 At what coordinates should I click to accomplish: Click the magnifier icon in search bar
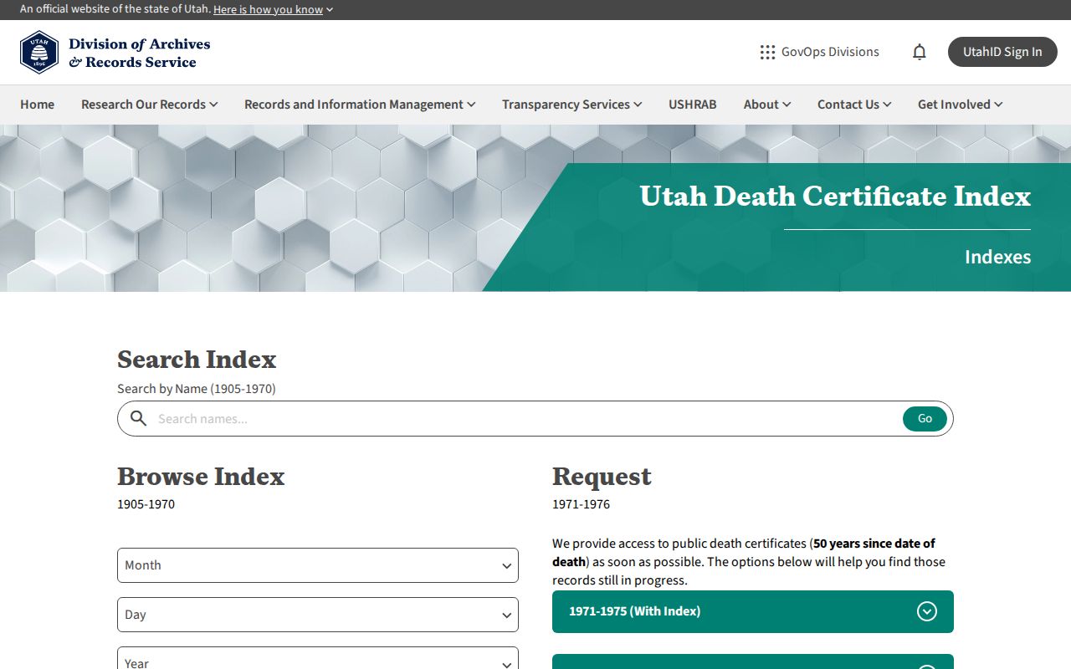[139, 418]
